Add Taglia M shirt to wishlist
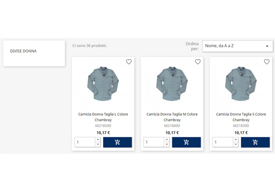The image size is (275, 183). click(x=198, y=62)
